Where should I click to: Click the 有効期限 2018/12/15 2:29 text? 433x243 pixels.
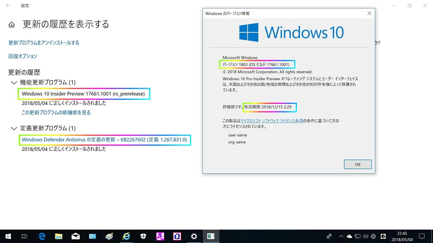tap(268, 107)
